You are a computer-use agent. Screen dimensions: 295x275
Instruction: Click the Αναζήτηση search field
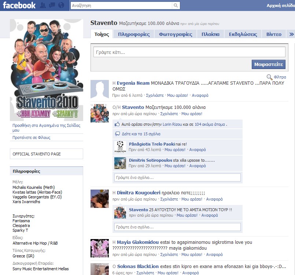pyautogui.click(x=121, y=5)
